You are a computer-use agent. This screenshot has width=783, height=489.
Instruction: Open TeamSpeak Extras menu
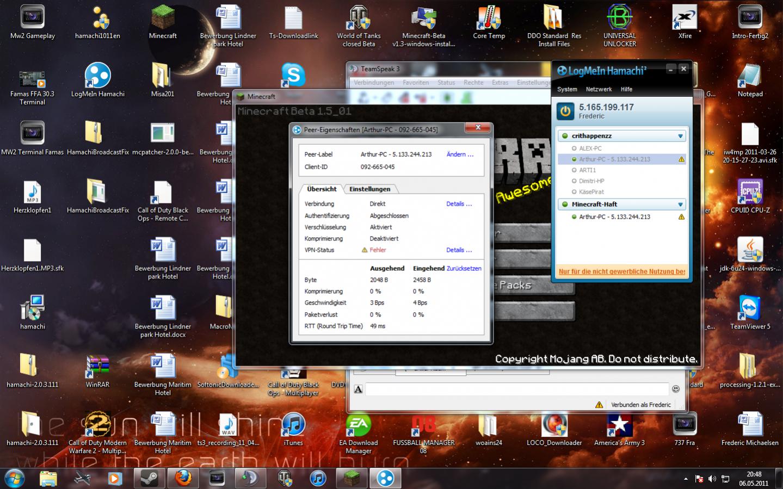(x=500, y=83)
